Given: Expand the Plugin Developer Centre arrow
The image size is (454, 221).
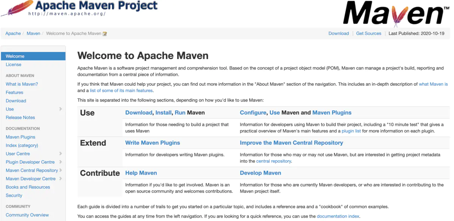Looking at the screenshot, I should click(61, 162).
